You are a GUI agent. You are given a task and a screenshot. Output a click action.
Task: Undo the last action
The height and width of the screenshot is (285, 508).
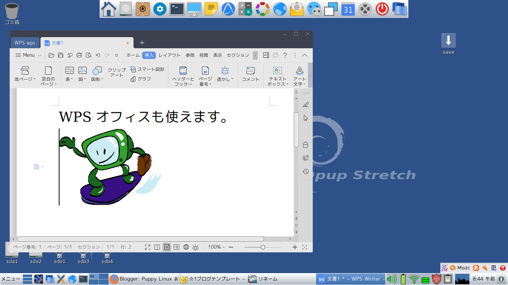98,55
